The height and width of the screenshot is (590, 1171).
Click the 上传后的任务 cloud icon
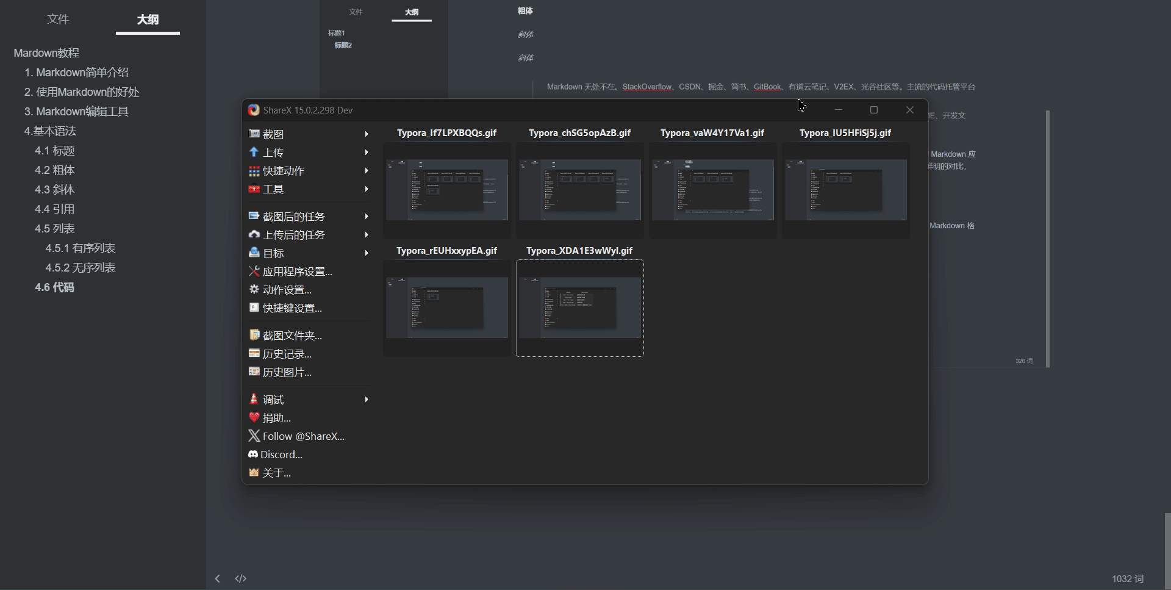[254, 234]
